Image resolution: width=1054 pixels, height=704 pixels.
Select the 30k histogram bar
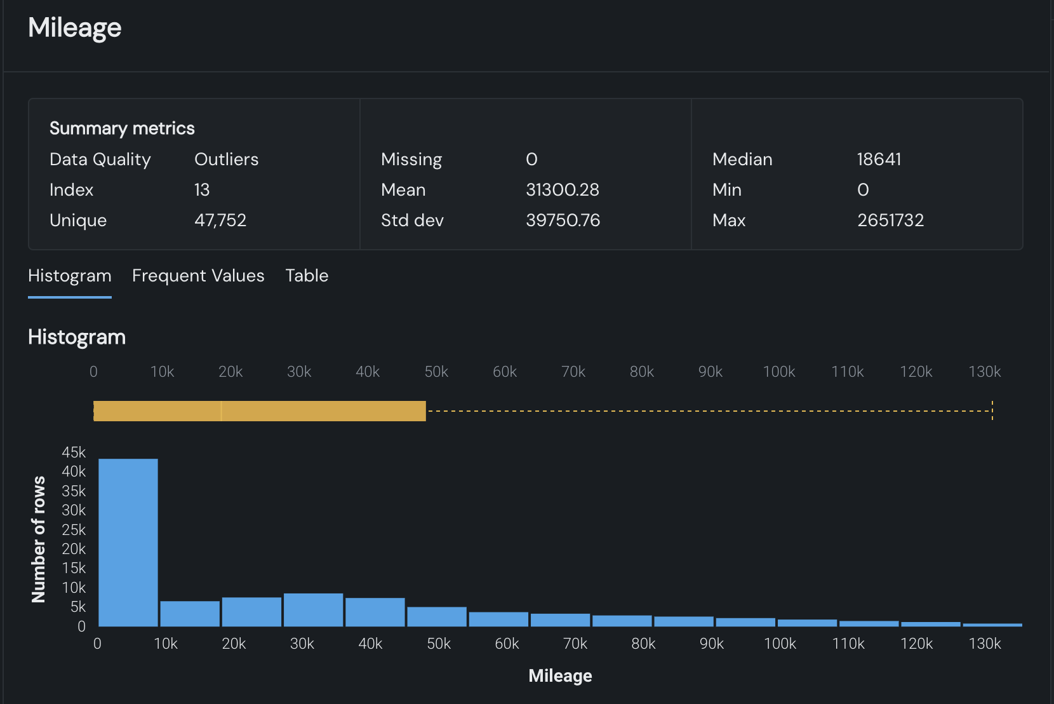312,610
